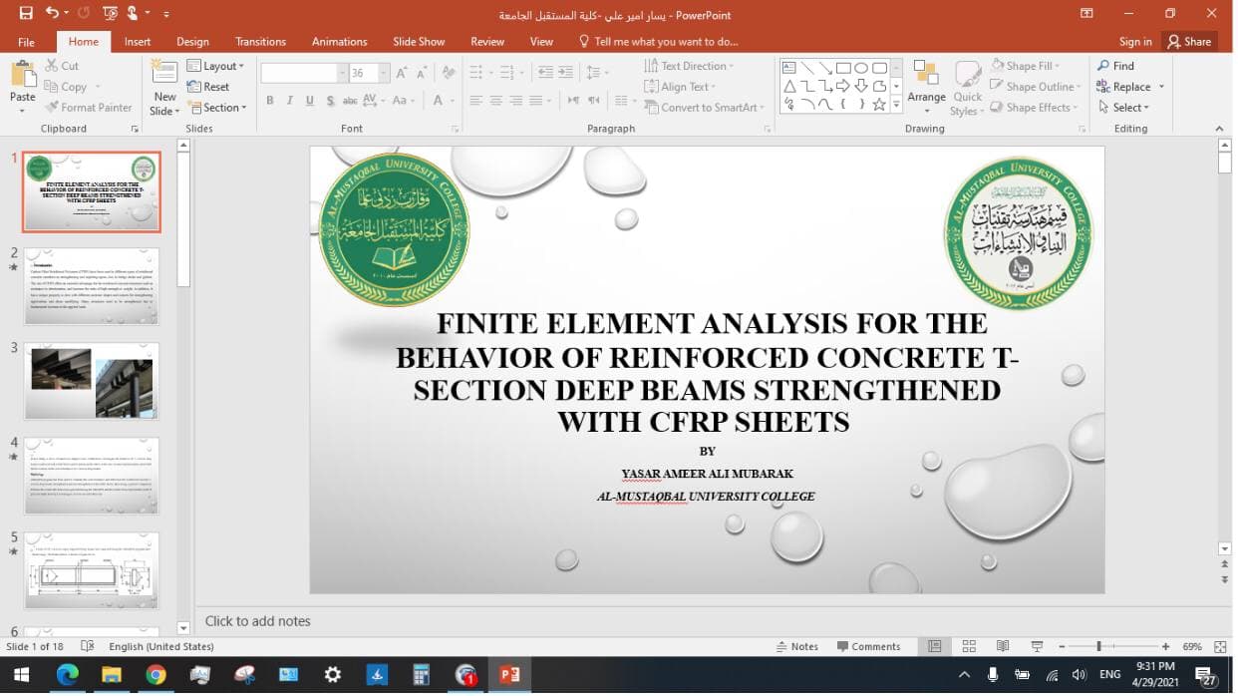Viewport: 1238px width, 696px height.
Task: Click Tell me what you want to do
Action: pyautogui.click(x=659, y=42)
